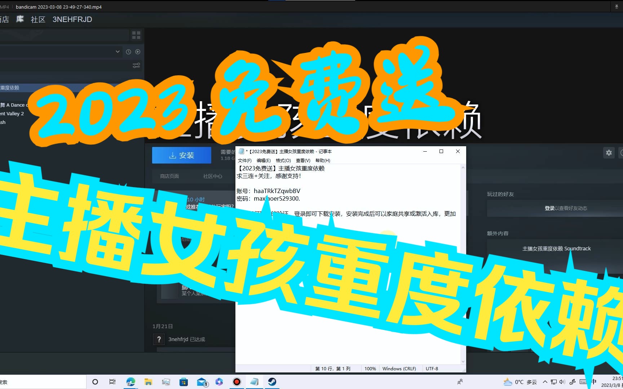
Task: Click the play filter icon in the library toolbar
Action: coord(138,52)
